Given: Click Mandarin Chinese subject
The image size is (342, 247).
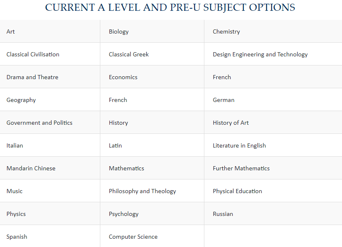Looking at the screenshot, I should point(31,168).
